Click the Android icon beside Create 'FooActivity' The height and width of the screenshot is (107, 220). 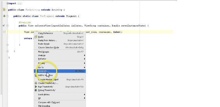pyautogui.click(x=36, y=83)
